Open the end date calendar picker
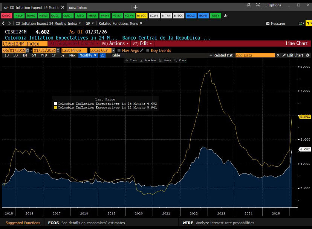The image size is (312, 229). (58, 50)
